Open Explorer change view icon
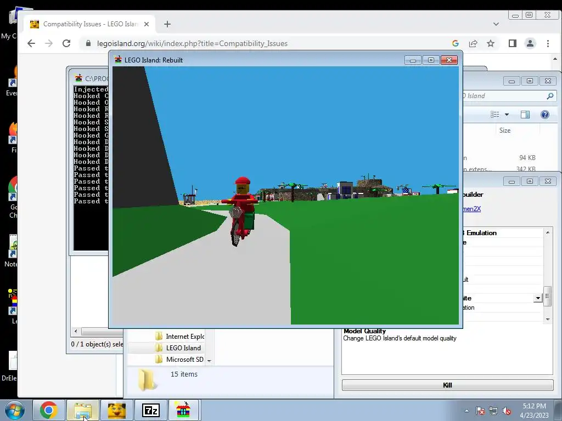Screen dimensions: 562x421 pos(495,115)
